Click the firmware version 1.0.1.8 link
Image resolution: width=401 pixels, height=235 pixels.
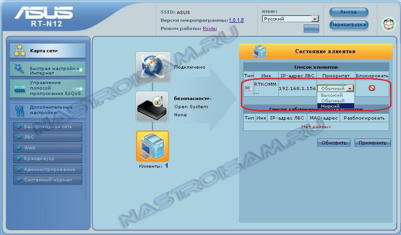click(236, 20)
